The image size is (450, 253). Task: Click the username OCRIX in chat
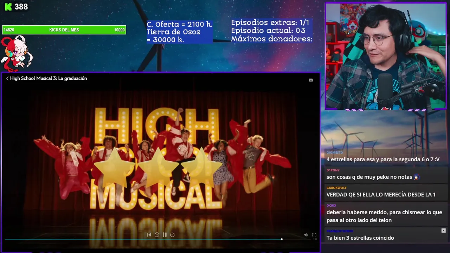[x=331, y=205]
